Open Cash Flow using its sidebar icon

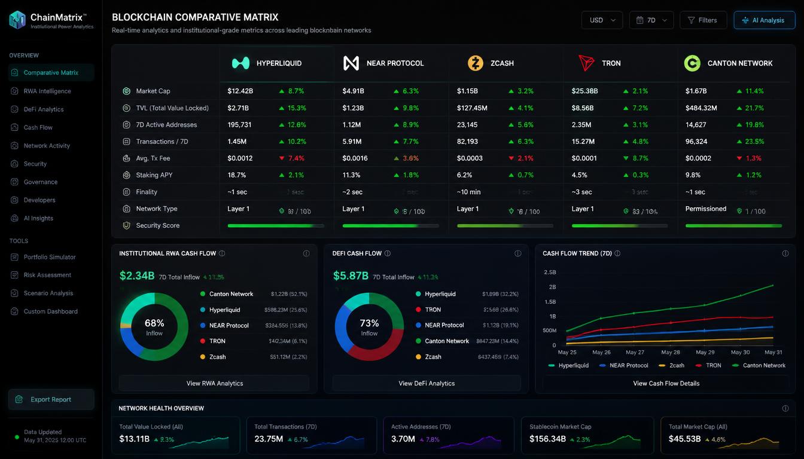[x=14, y=127]
